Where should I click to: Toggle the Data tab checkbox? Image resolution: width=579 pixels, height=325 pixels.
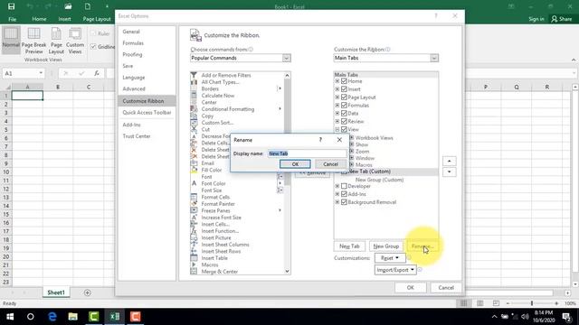(344, 113)
